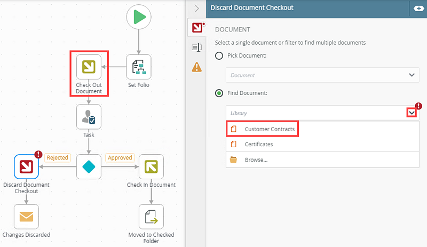Click the Rejected outcome label
This screenshot has width=427, height=247.
coord(58,157)
